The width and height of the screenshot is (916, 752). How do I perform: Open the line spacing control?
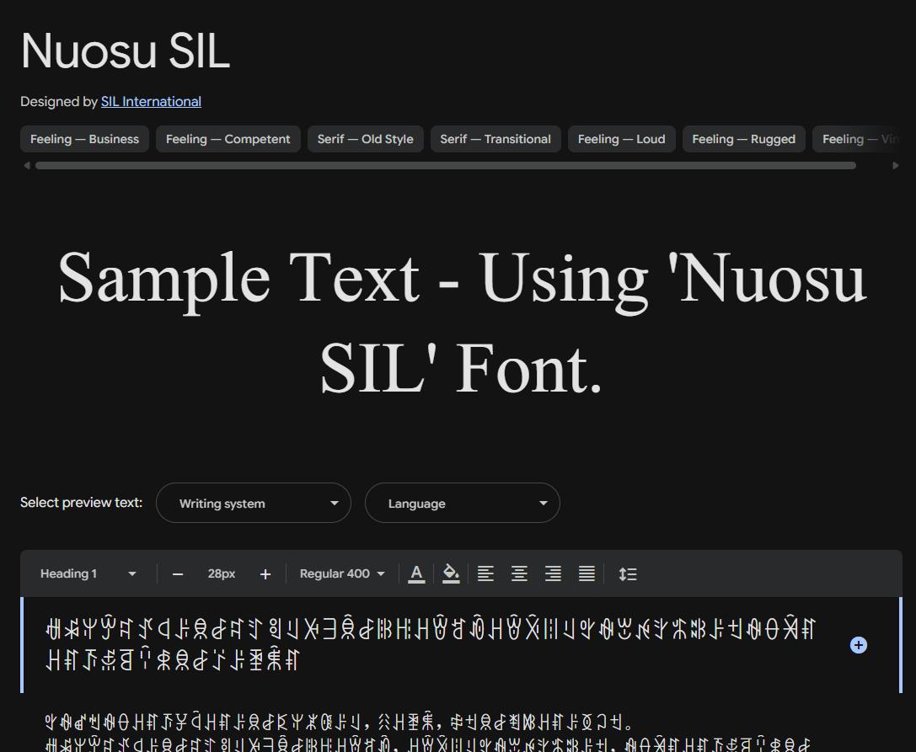(628, 574)
